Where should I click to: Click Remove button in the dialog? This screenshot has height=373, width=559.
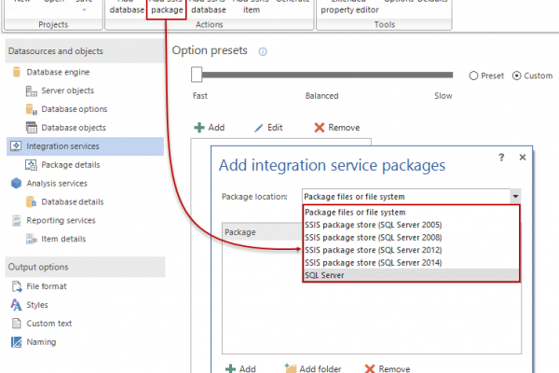coord(388,368)
